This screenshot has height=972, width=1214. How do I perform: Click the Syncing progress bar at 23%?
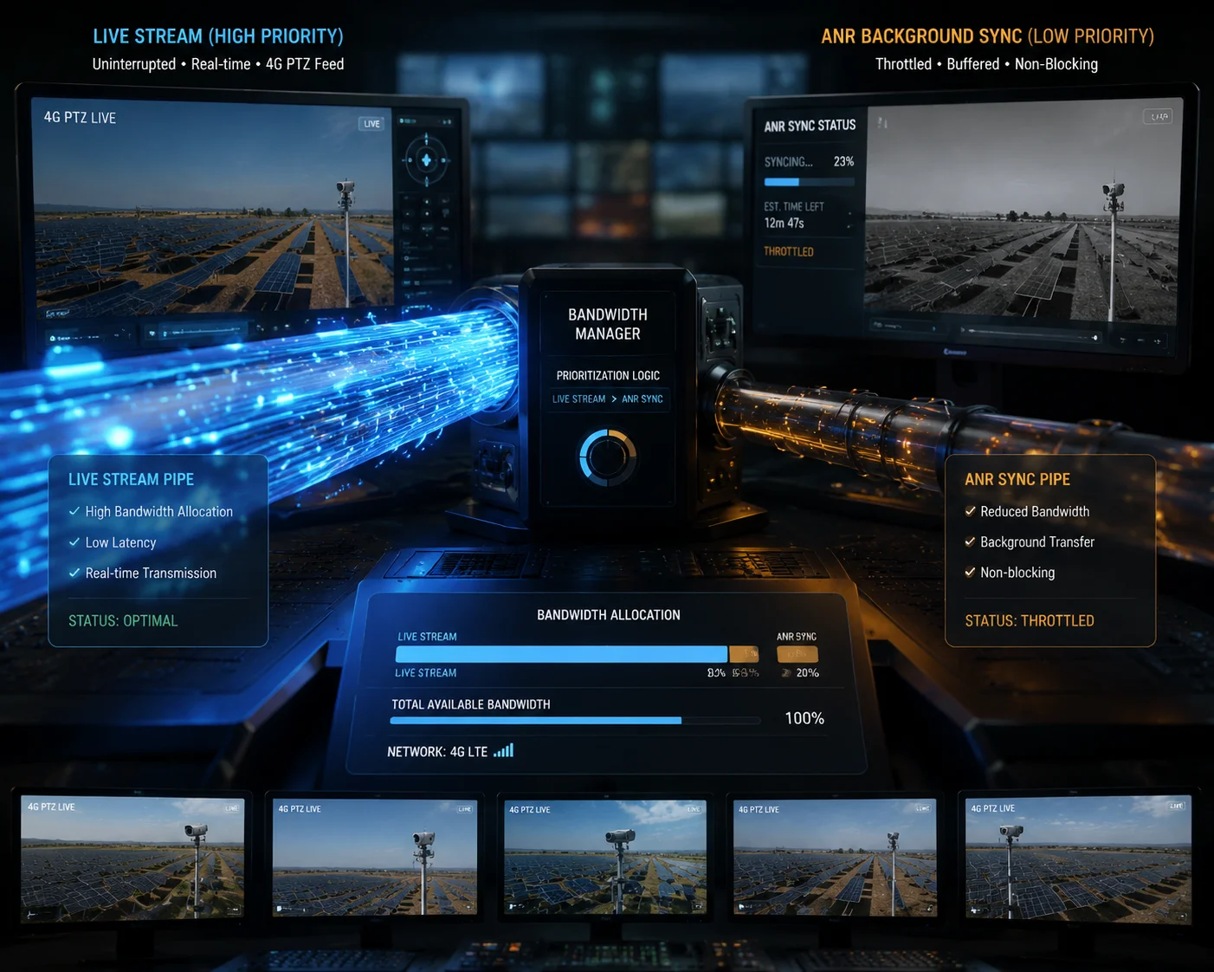pyautogui.click(x=809, y=182)
